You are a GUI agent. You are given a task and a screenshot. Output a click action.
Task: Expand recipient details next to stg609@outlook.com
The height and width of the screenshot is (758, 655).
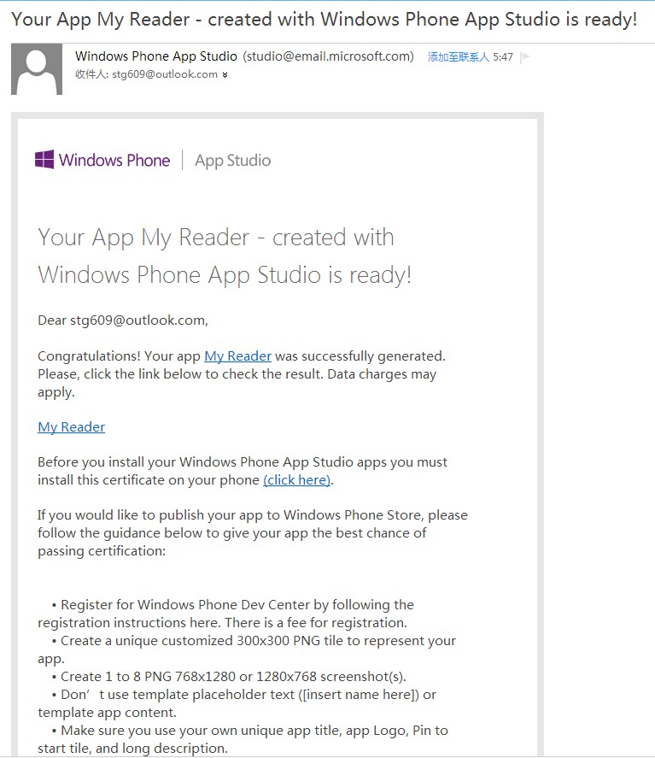click(225, 75)
